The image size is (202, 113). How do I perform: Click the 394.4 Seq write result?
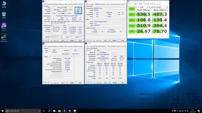pos(160,25)
